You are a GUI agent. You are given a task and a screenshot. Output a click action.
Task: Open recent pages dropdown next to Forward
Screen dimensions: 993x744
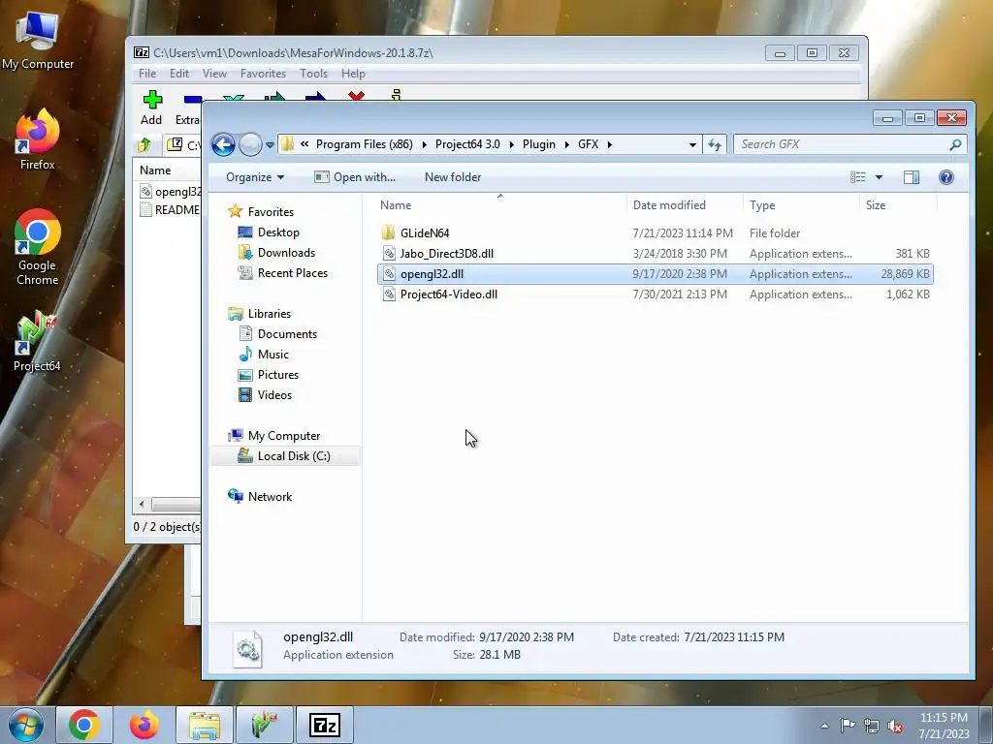point(270,145)
